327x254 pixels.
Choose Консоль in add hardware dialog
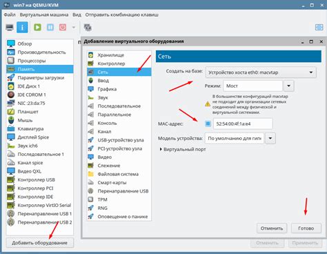(119, 123)
